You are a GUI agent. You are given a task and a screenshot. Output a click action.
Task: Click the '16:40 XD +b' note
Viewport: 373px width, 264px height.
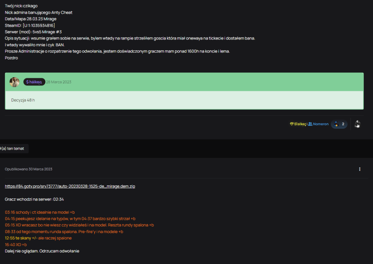tap(16, 245)
